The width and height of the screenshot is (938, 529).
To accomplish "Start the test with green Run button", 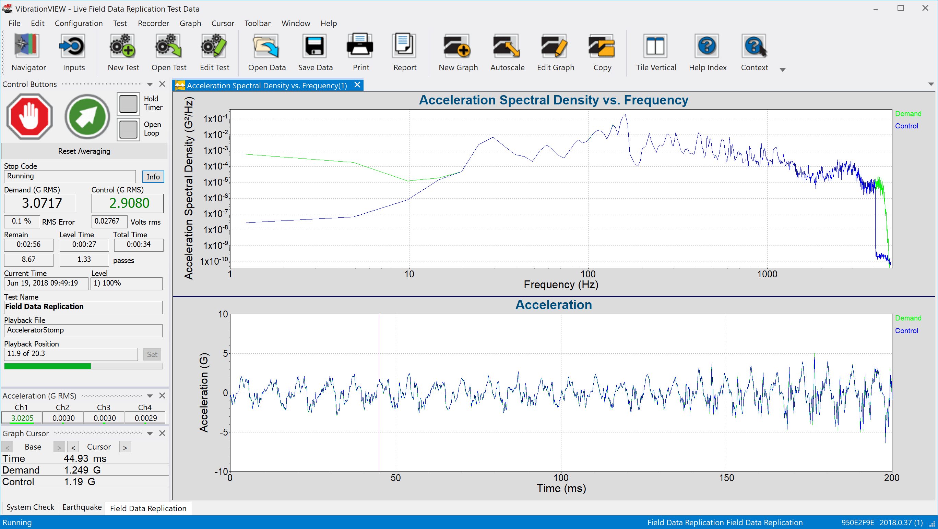I will coord(86,116).
